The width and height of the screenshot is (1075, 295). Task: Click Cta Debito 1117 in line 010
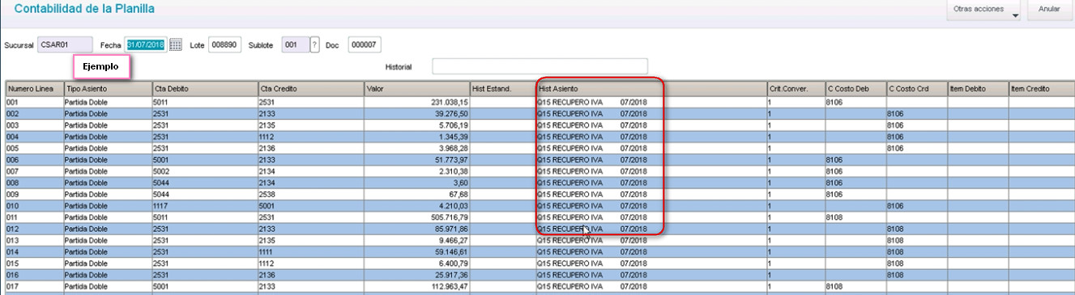[x=204, y=206]
